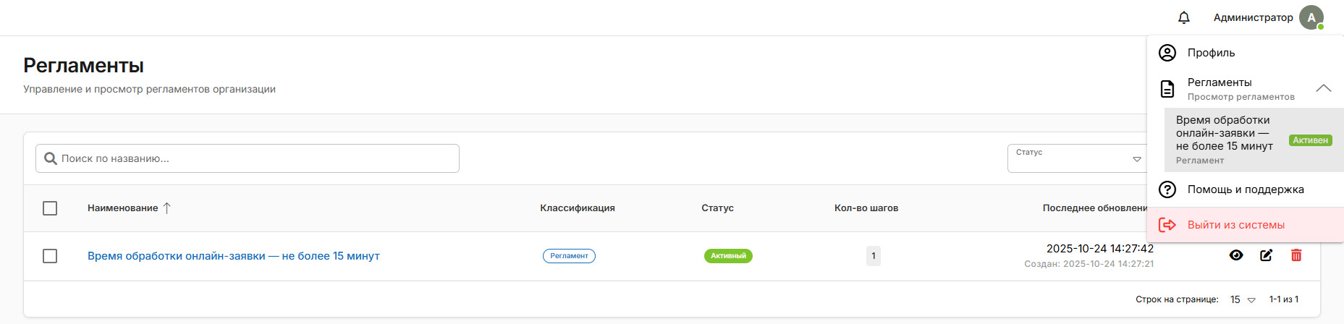Open rows-per-page dropdown showing 15
1344x324 pixels.
click(x=1242, y=299)
